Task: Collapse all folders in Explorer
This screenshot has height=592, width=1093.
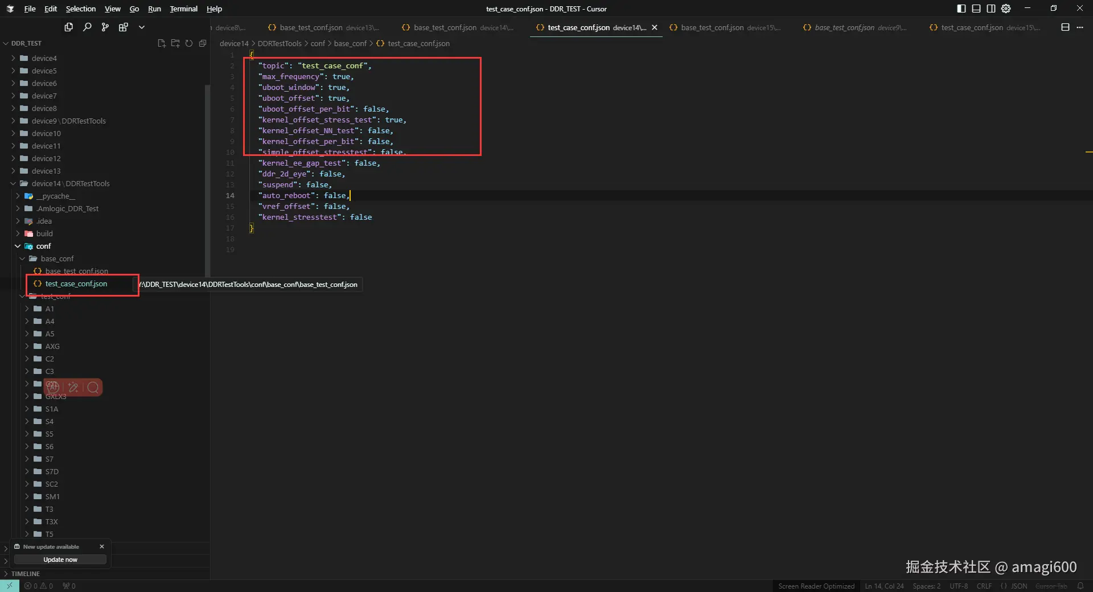Action: click(x=203, y=43)
